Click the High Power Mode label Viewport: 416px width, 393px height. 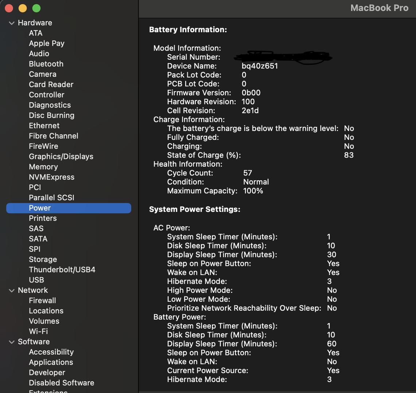click(200, 290)
